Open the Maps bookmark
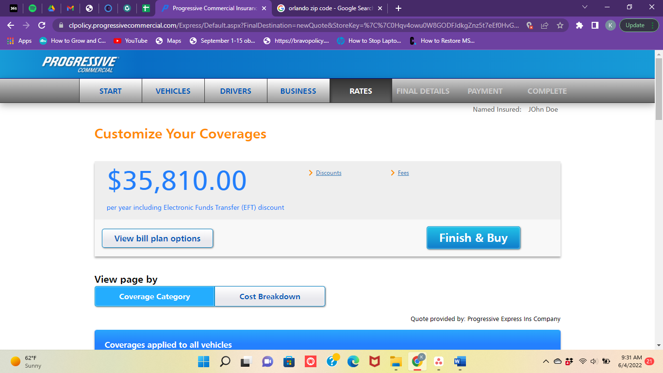 coord(168,41)
